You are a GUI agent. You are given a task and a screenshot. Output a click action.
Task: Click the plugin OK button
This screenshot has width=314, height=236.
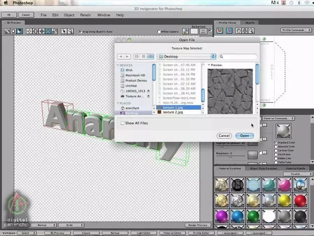coord(9,15)
